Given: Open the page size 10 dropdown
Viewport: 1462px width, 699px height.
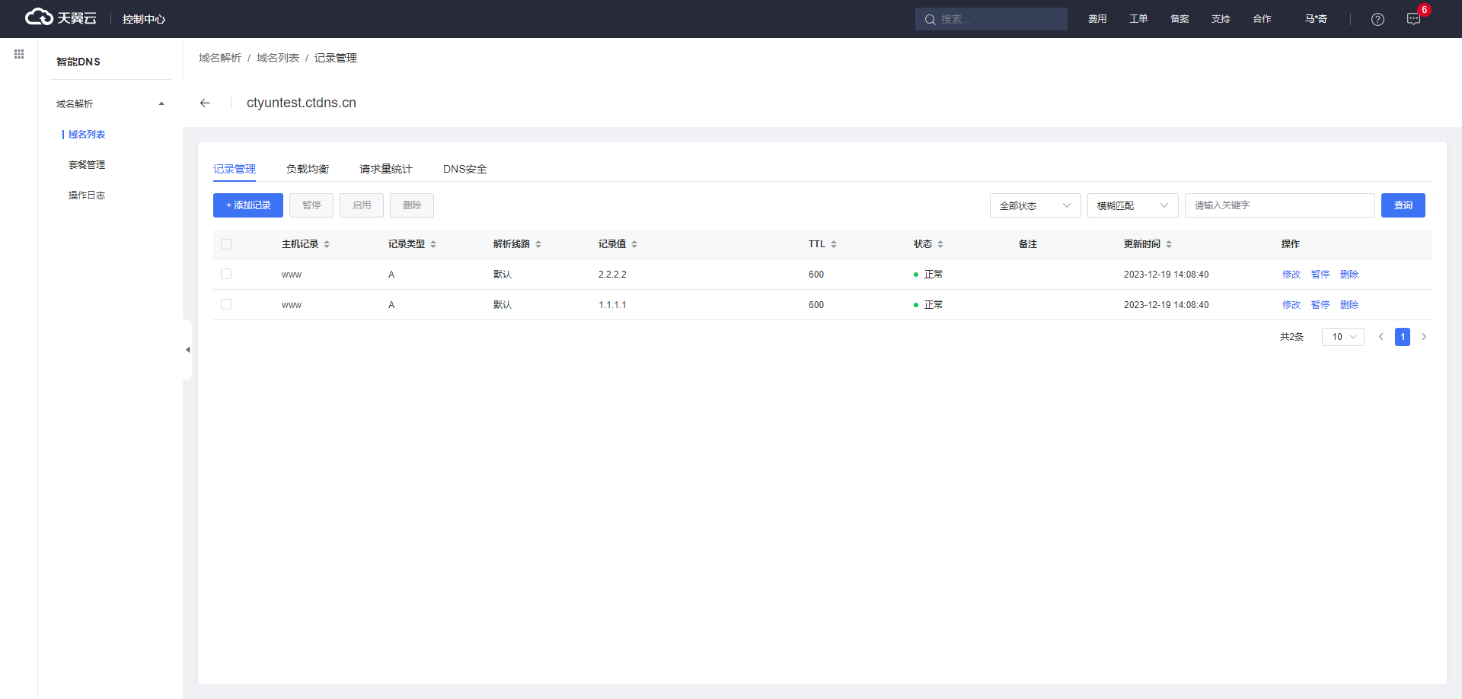Looking at the screenshot, I should coord(1343,337).
